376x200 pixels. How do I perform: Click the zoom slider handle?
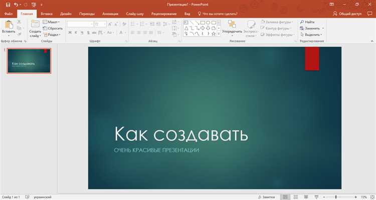[x=336, y=197]
